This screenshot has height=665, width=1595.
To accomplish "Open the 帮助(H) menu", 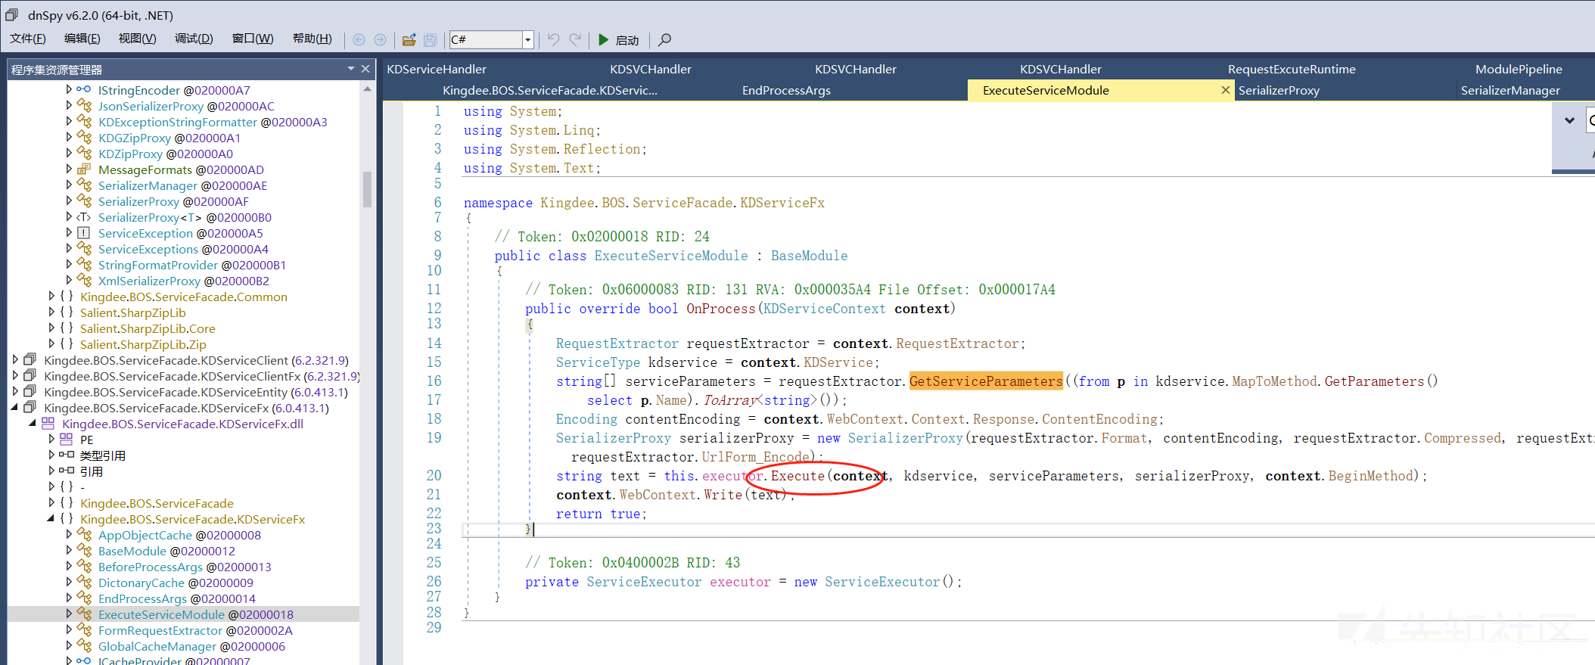I will point(312,39).
